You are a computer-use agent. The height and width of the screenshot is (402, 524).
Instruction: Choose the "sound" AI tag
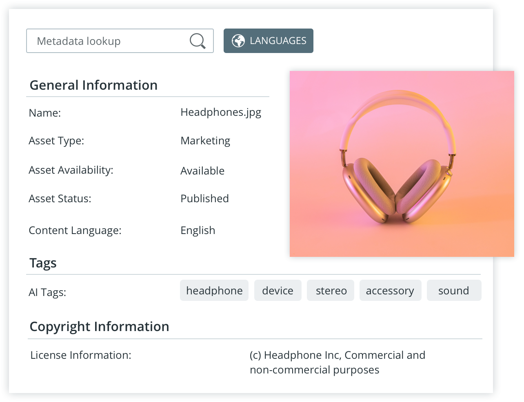(453, 291)
